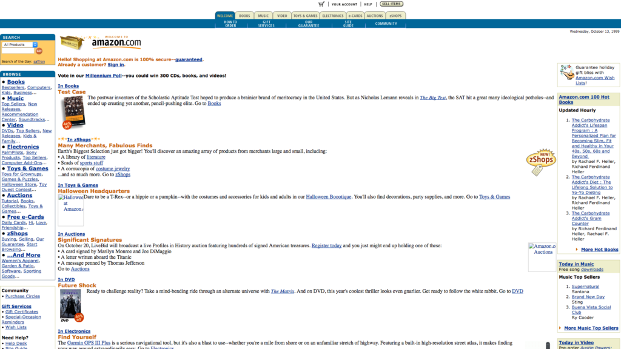Open the costume jewelry link

(x=113, y=168)
